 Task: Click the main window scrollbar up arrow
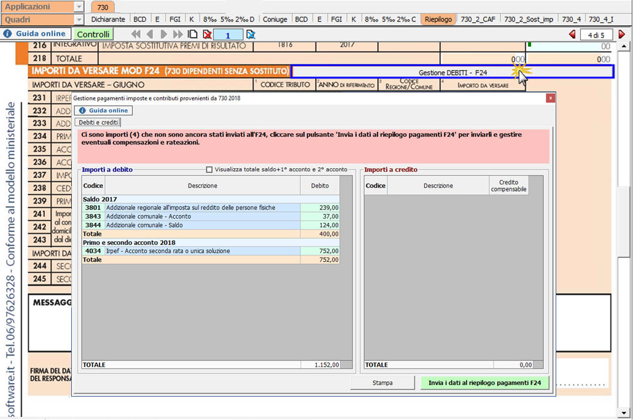pyautogui.click(x=624, y=47)
